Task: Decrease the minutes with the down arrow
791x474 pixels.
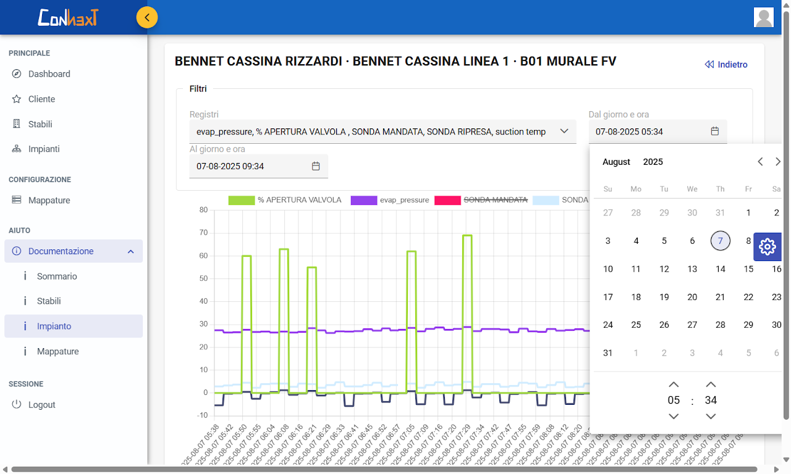Action: pyautogui.click(x=711, y=417)
